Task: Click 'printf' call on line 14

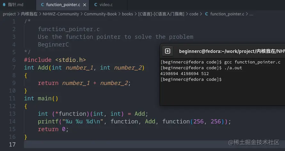Action: [x=48, y=122]
